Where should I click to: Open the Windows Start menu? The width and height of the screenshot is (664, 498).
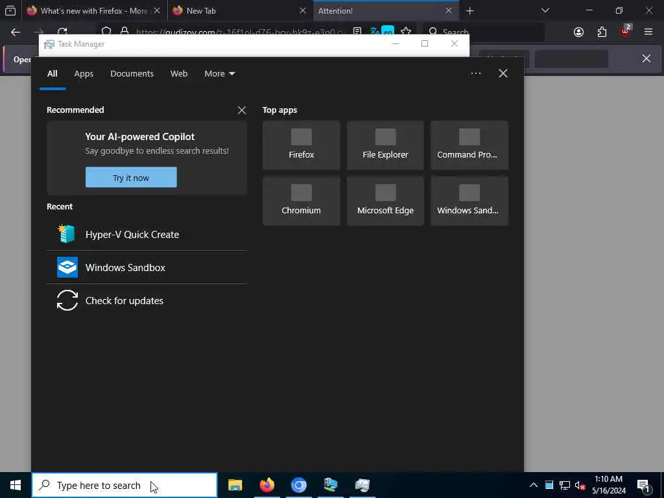[x=16, y=485]
